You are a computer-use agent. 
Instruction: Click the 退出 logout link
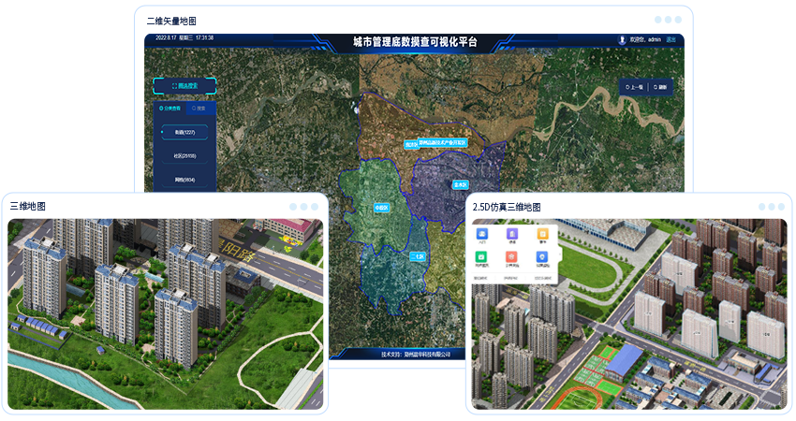tap(671, 39)
